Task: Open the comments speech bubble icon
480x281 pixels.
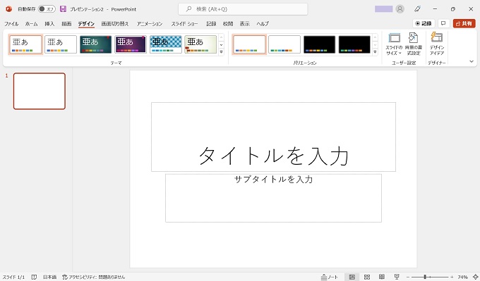Action: click(443, 23)
